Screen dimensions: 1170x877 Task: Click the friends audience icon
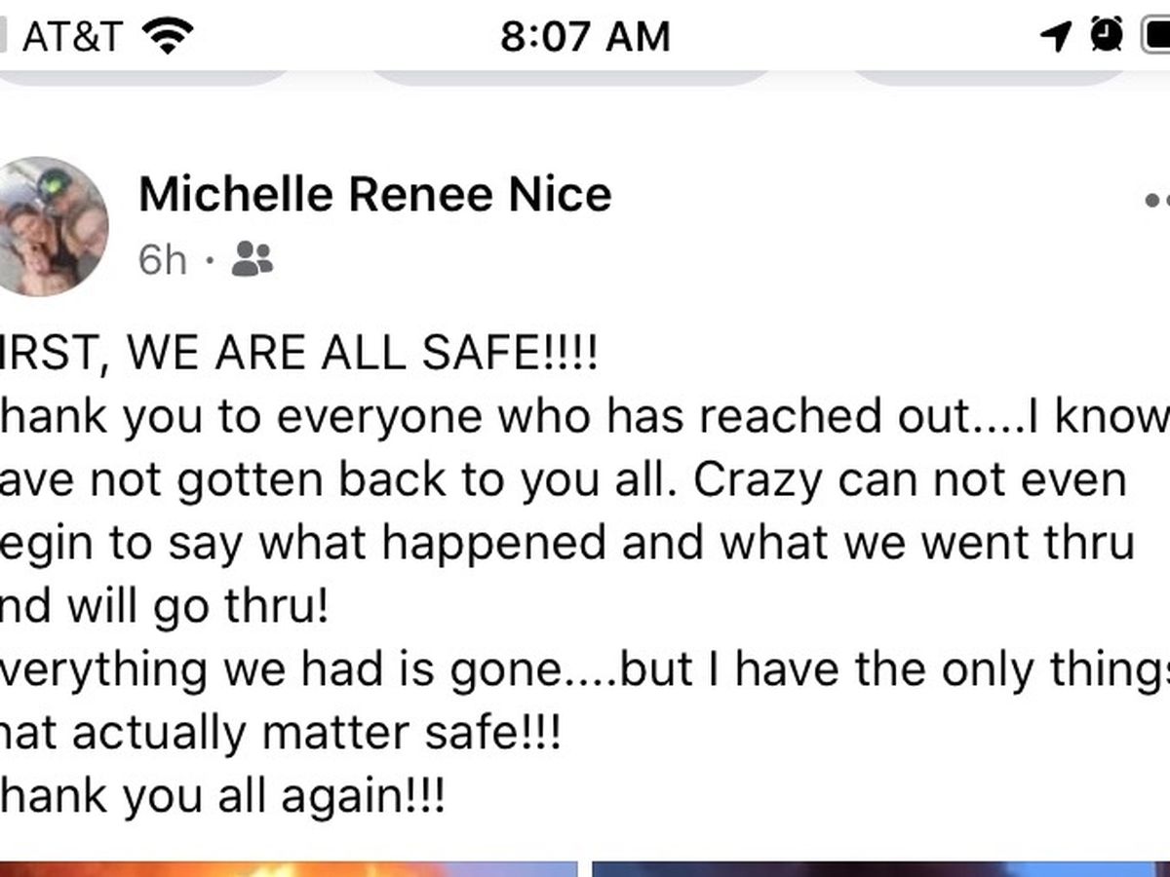[253, 258]
